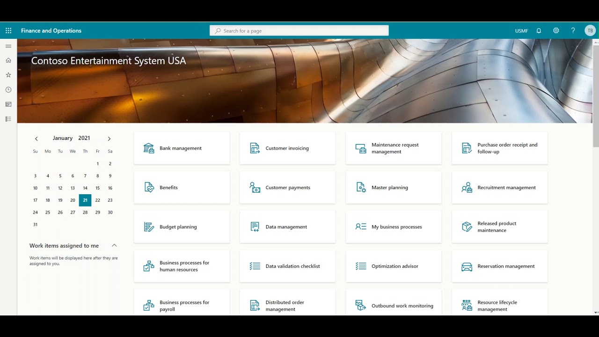Select the 2021 year label
The height and width of the screenshot is (337, 599).
pos(84,138)
